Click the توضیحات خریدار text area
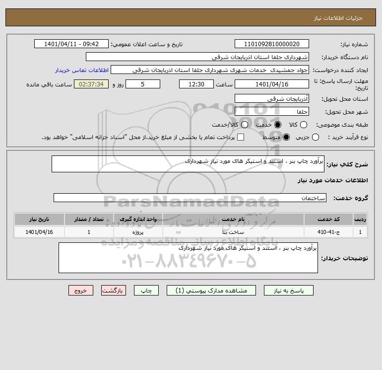Image resolution: width=382 pixels, height=370 pixels. (x=188, y=258)
